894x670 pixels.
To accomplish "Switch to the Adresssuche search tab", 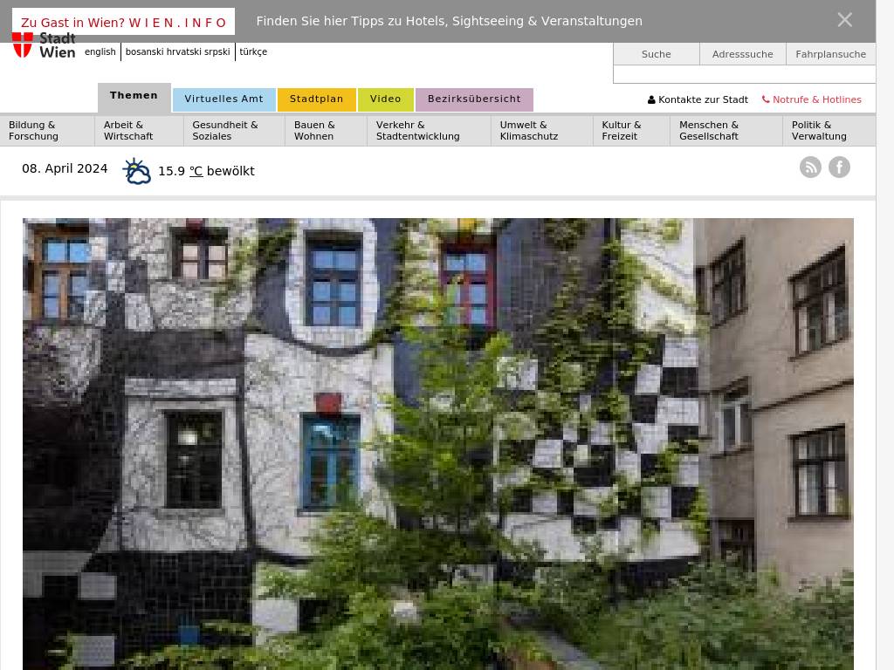I will click(x=742, y=54).
